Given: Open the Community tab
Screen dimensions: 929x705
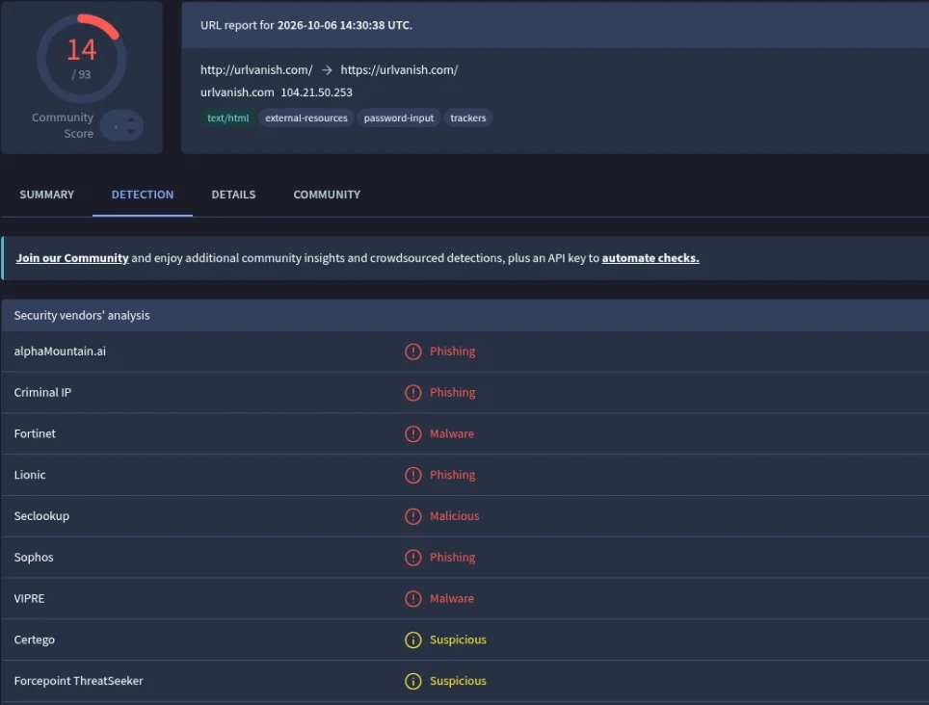Looking at the screenshot, I should [x=327, y=195].
